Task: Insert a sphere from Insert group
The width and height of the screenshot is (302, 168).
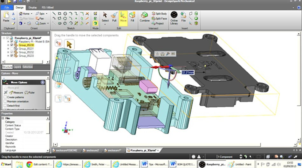Action: point(196,18)
